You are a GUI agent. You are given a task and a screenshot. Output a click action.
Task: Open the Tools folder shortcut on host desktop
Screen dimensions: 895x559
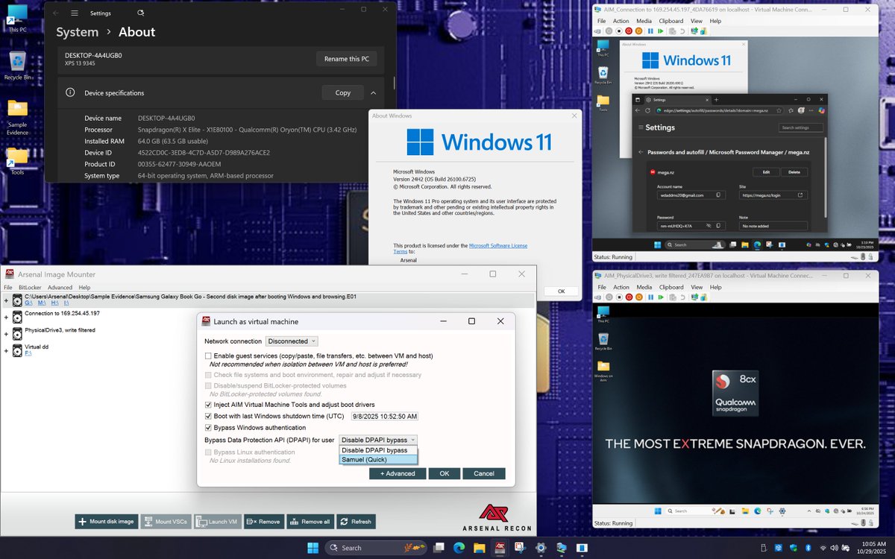pos(17,161)
